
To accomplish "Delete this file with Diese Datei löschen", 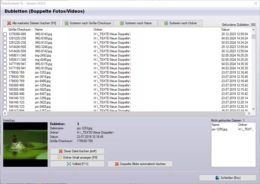I will 77,151.
